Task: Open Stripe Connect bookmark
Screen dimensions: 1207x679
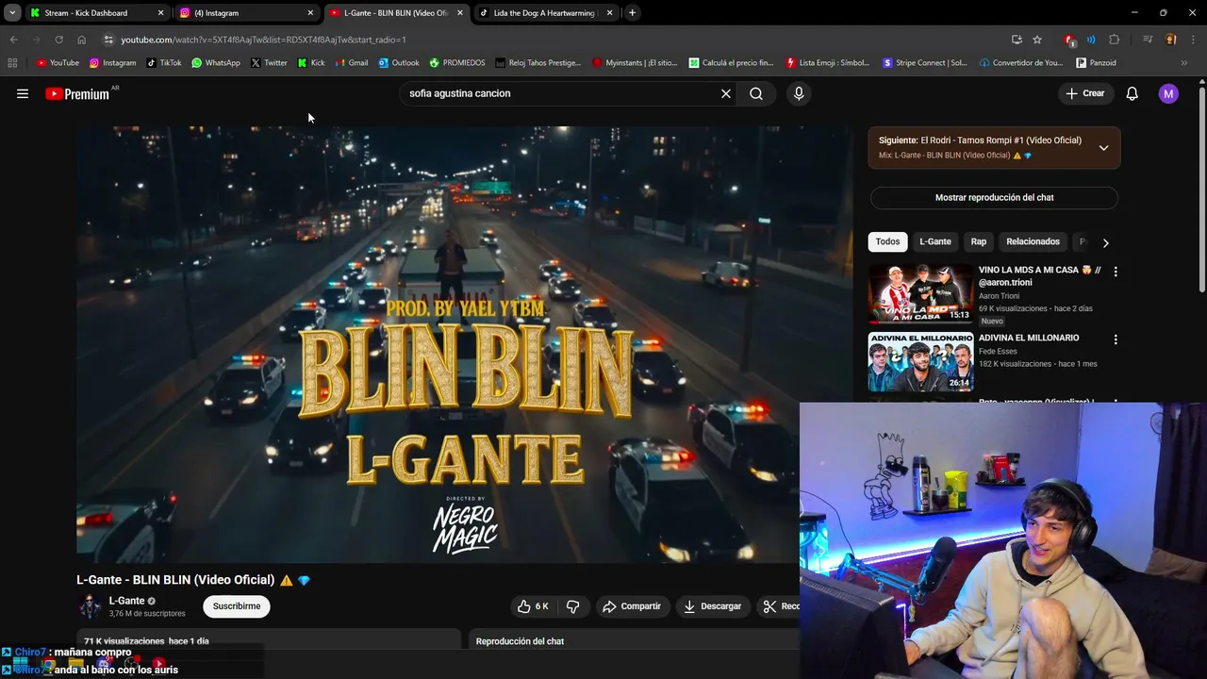Action: point(925,63)
